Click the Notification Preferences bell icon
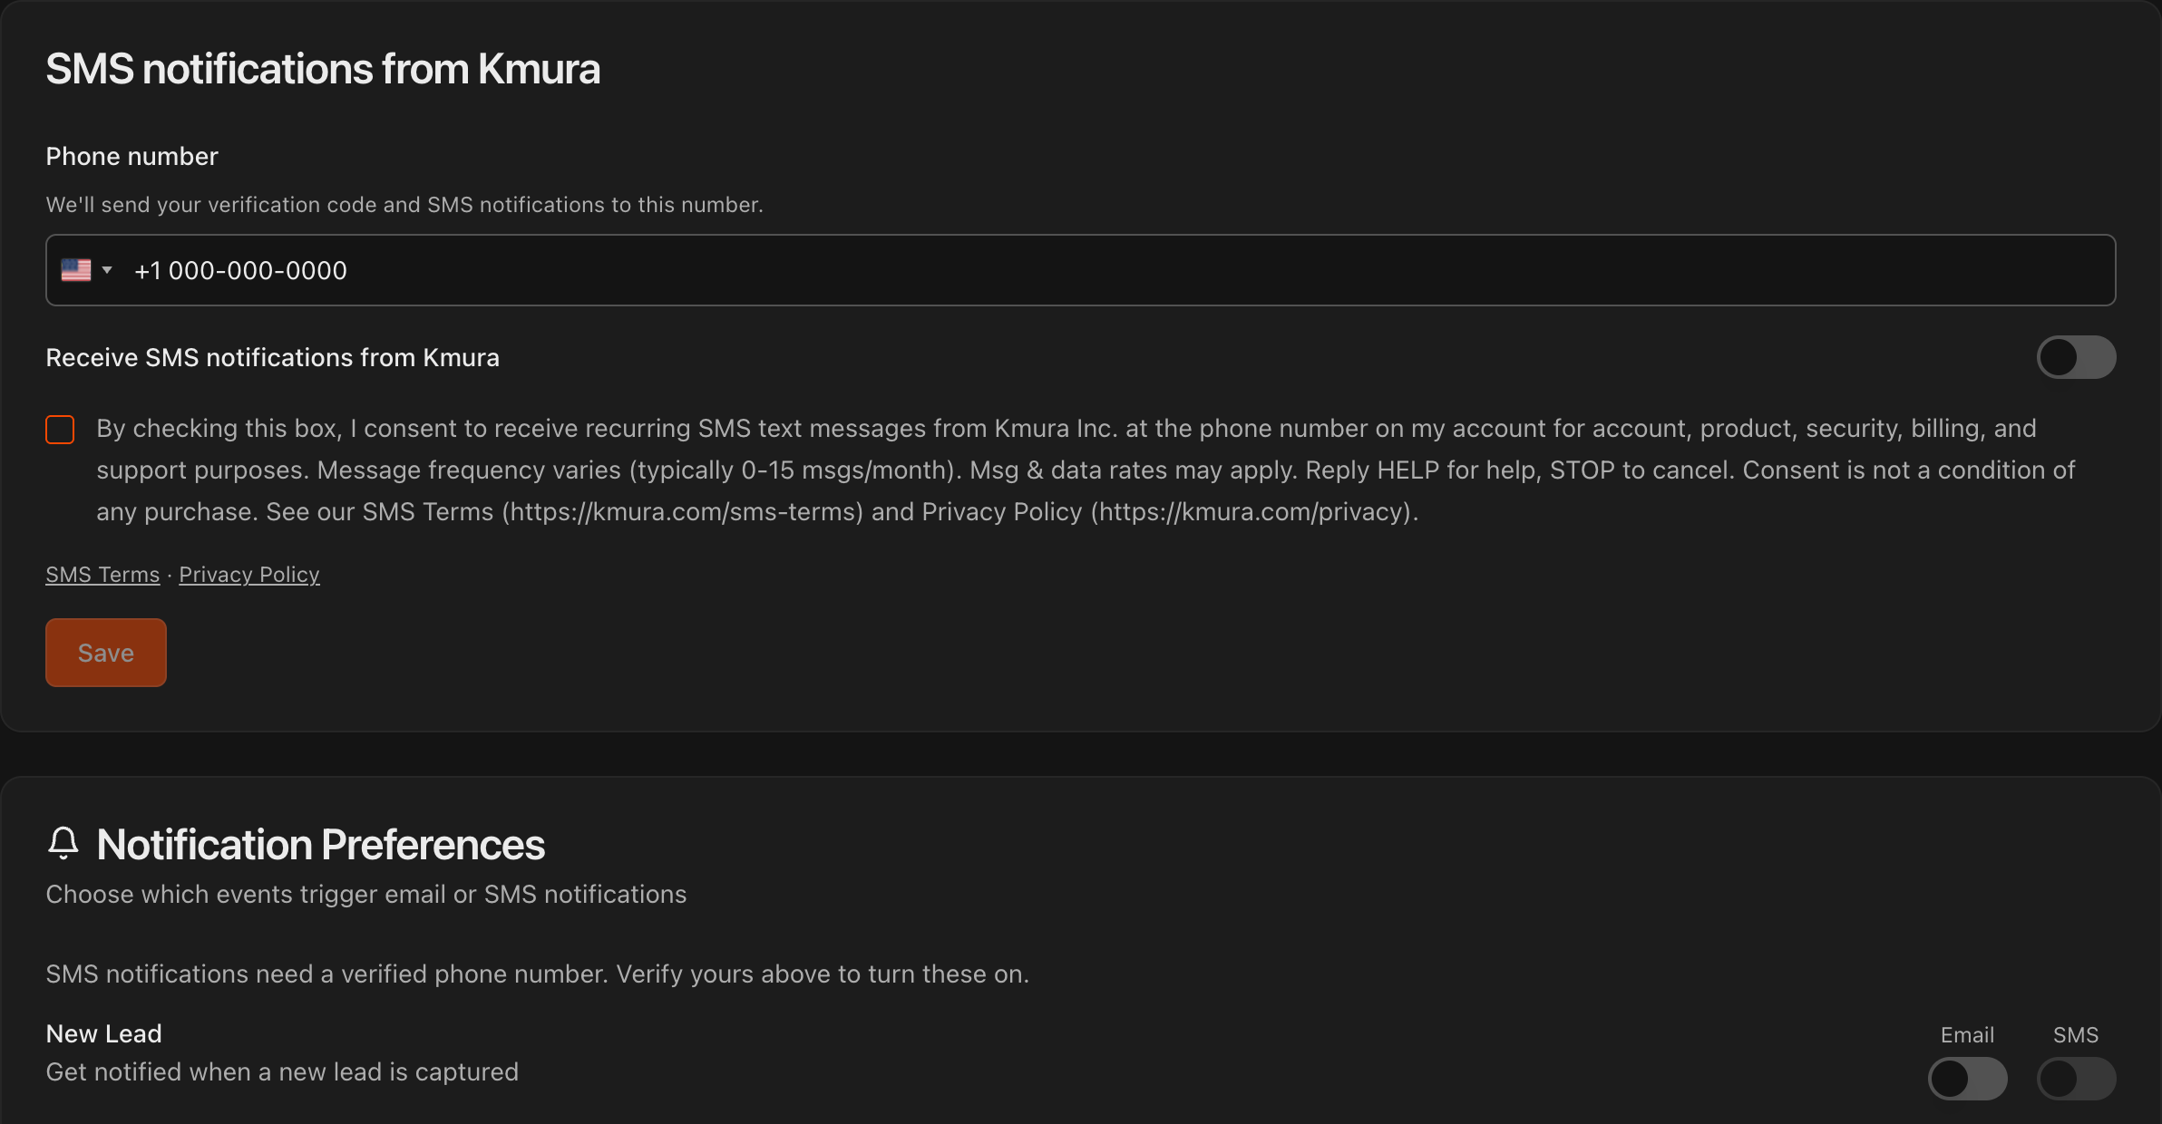The width and height of the screenshot is (2162, 1124). click(63, 843)
